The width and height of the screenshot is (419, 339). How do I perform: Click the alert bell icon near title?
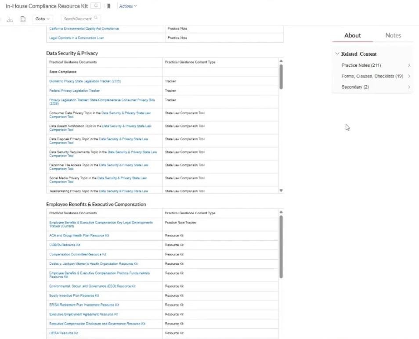coord(96,6)
